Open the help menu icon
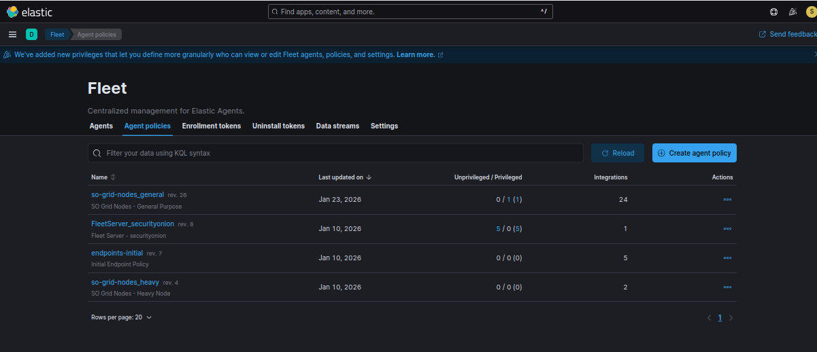Viewport: 817px width, 352px height. [773, 12]
